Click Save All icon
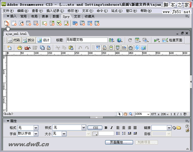Screen dimensions: 193x152 tap(42, 48)
